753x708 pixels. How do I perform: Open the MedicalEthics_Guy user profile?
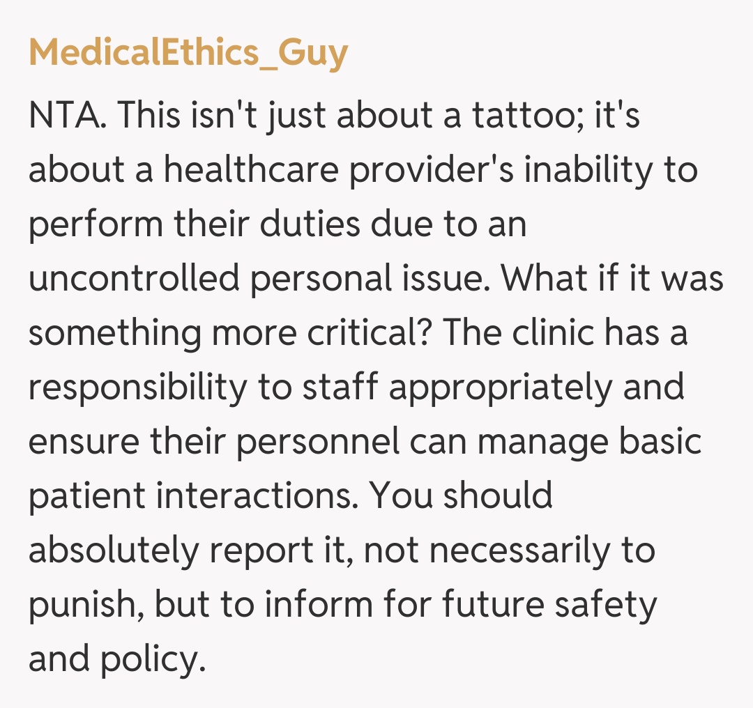188,53
